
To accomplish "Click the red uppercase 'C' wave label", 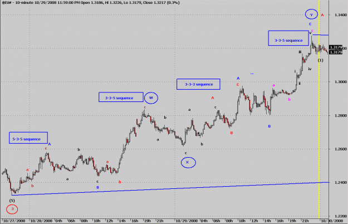I will click(x=238, y=85).
